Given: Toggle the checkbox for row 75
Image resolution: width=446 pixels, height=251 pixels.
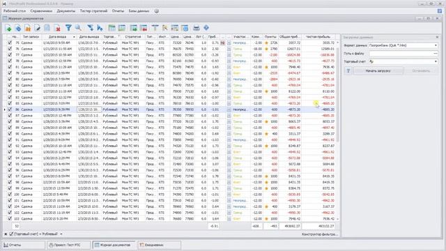Looking at the screenshot, I should [x=10, y=43].
